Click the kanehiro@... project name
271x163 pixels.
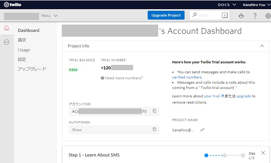point(183,130)
